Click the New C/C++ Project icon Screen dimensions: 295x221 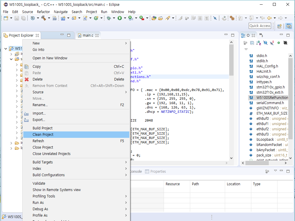tap(63, 18)
